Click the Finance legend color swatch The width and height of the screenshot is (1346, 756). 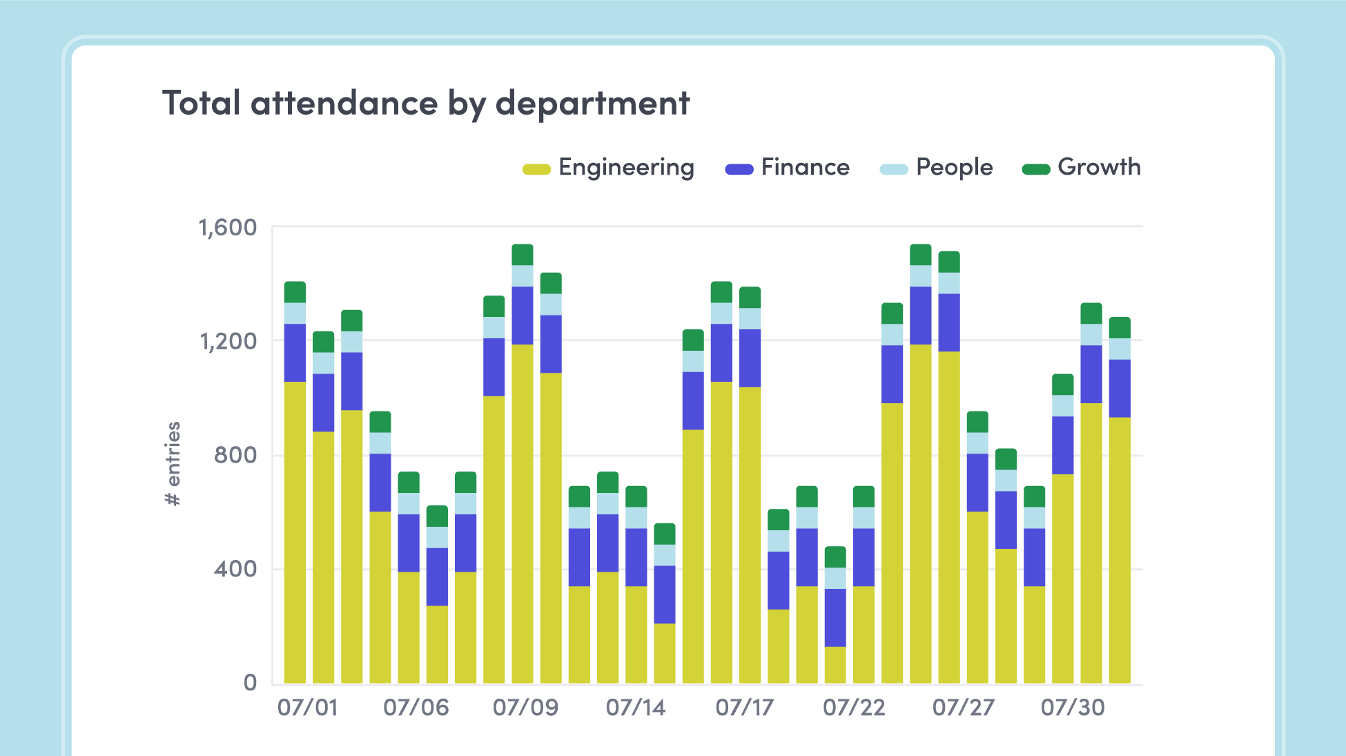tap(739, 169)
